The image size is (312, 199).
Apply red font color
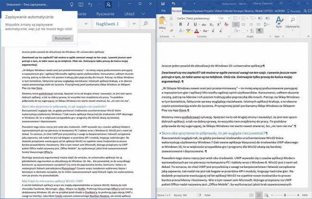[197, 31]
